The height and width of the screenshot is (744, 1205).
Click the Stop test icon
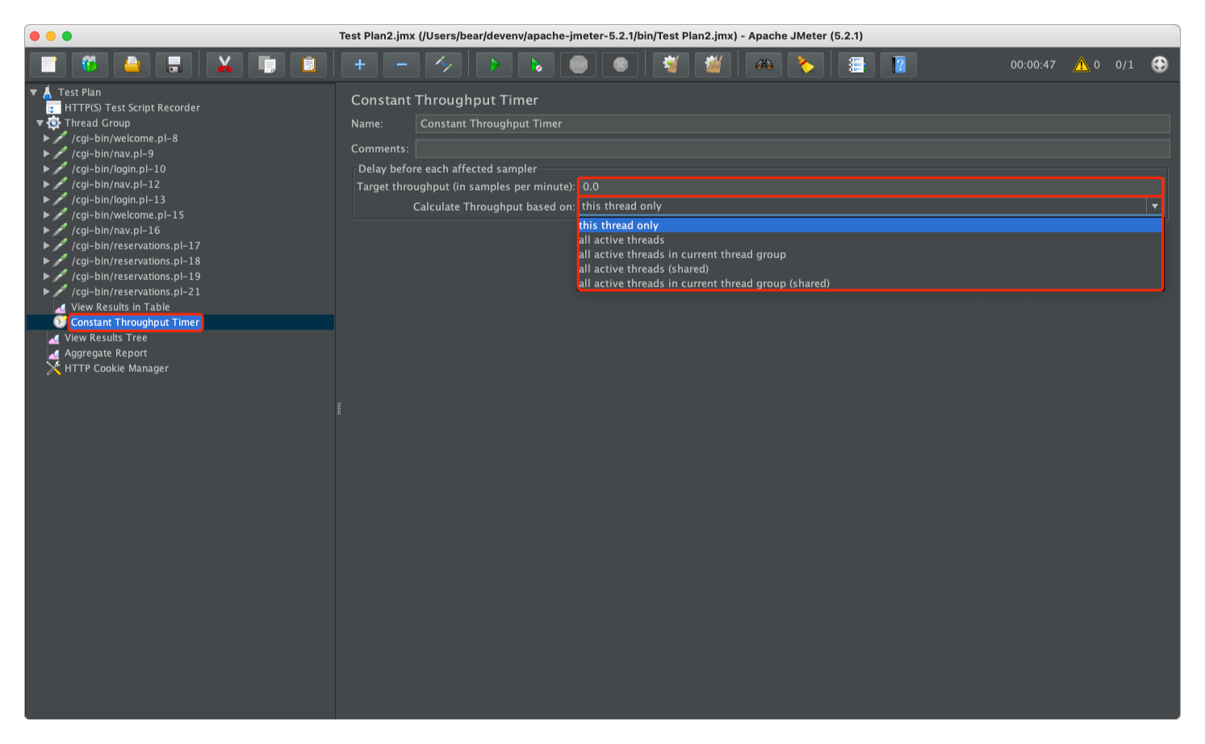[x=579, y=65]
